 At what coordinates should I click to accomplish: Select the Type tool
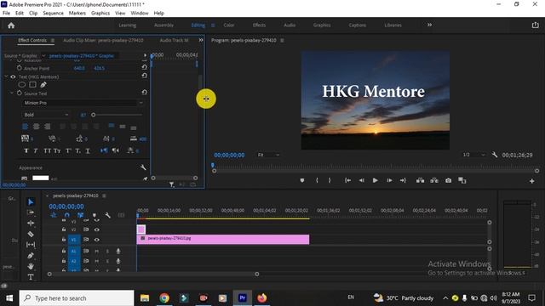[31, 277]
